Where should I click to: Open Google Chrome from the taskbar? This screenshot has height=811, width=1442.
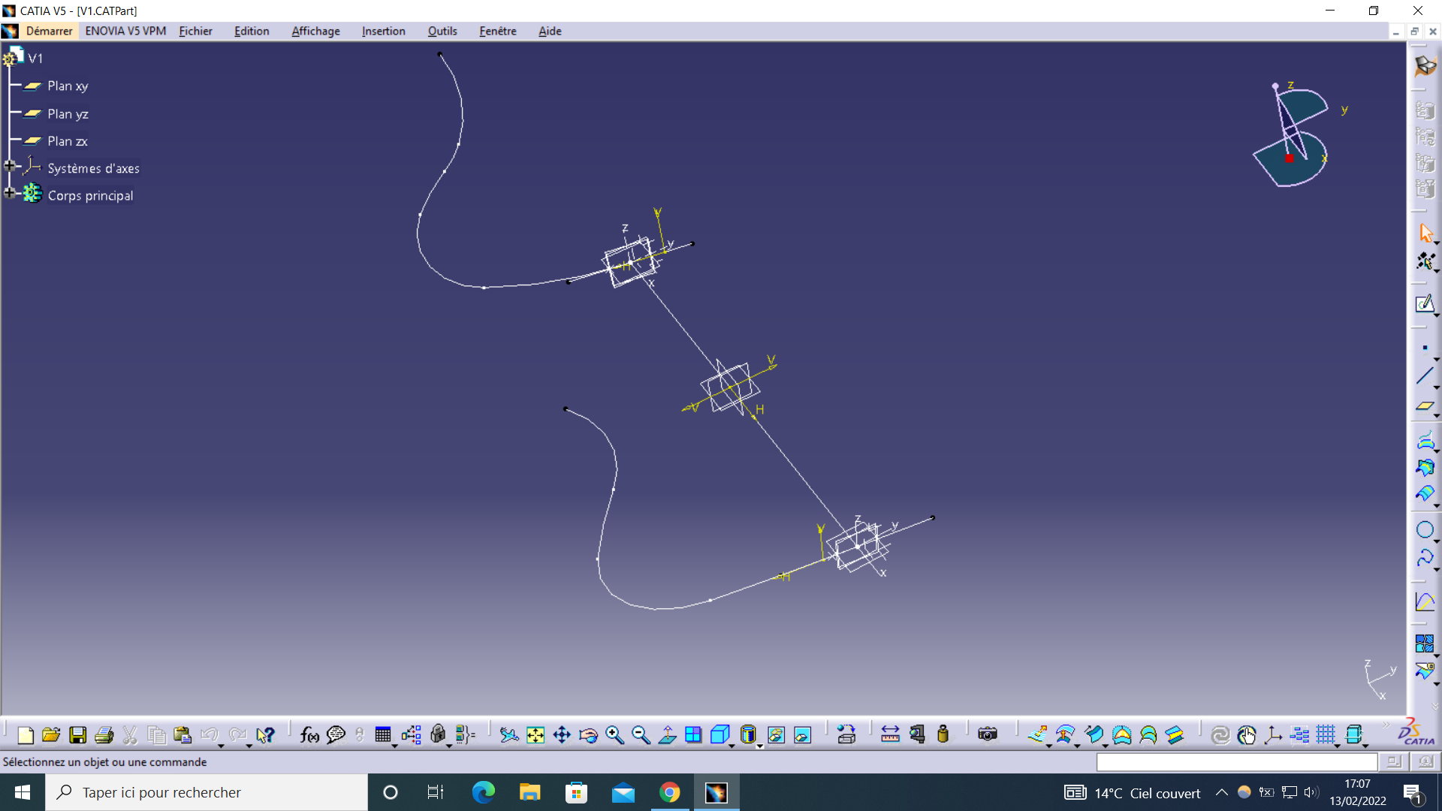670,792
